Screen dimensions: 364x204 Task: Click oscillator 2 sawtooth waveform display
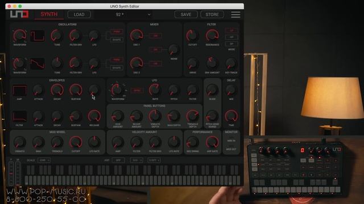point(37,63)
